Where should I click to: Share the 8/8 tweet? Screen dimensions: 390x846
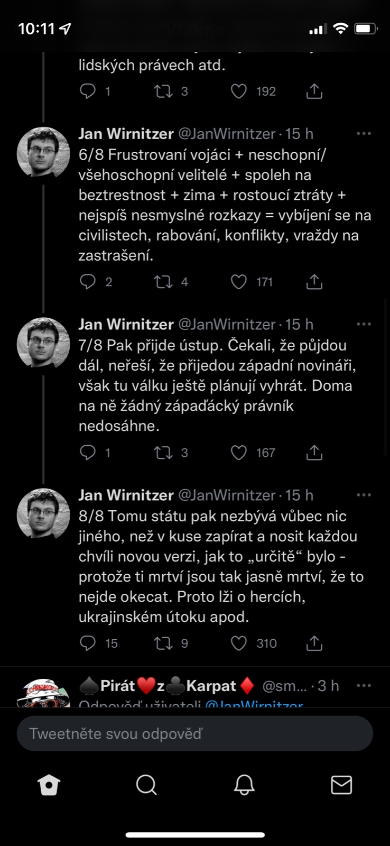[314, 643]
